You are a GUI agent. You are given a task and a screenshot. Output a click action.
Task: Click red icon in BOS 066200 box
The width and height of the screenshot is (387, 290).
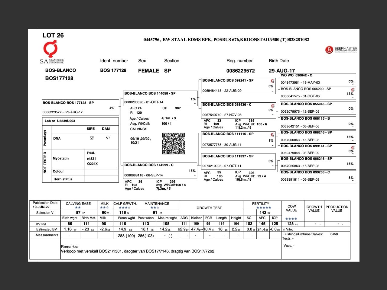tap(353, 90)
